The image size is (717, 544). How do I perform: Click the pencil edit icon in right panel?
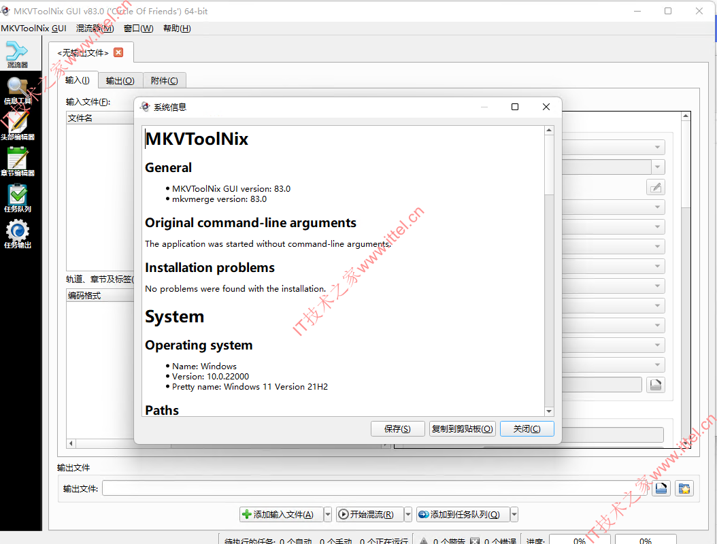(x=656, y=188)
